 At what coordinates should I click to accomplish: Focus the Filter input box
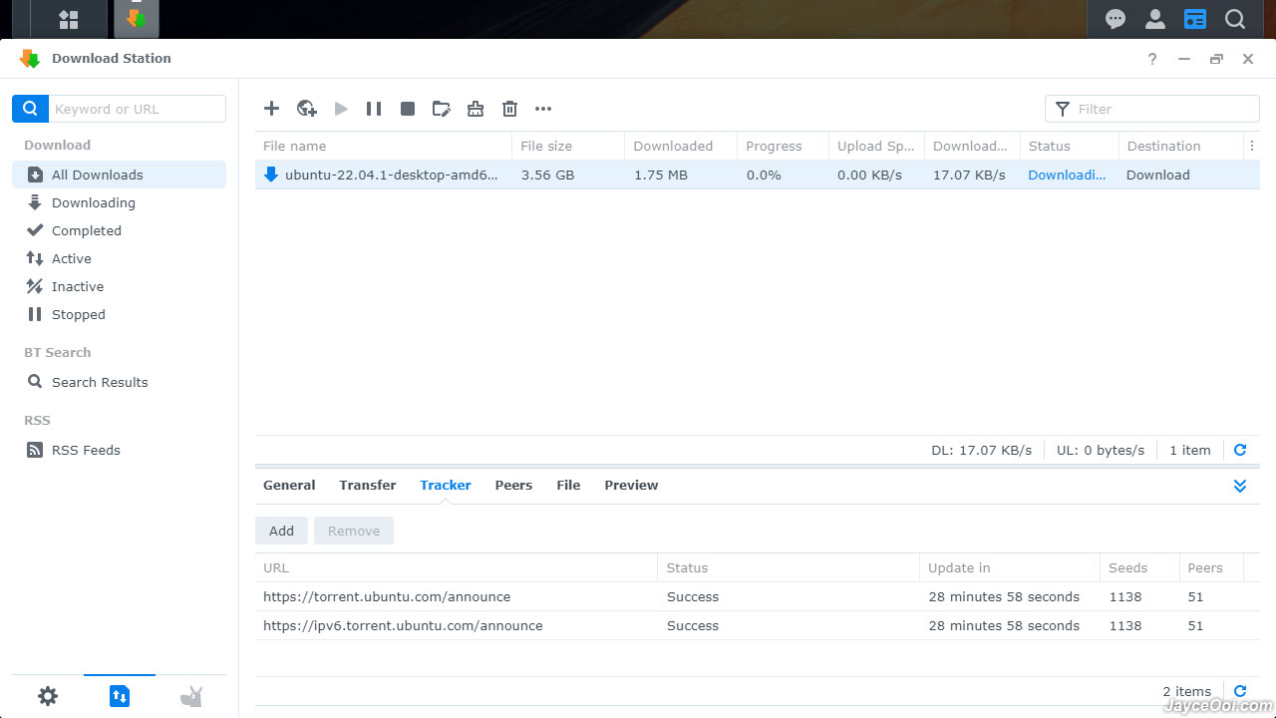coord(1152,109)
